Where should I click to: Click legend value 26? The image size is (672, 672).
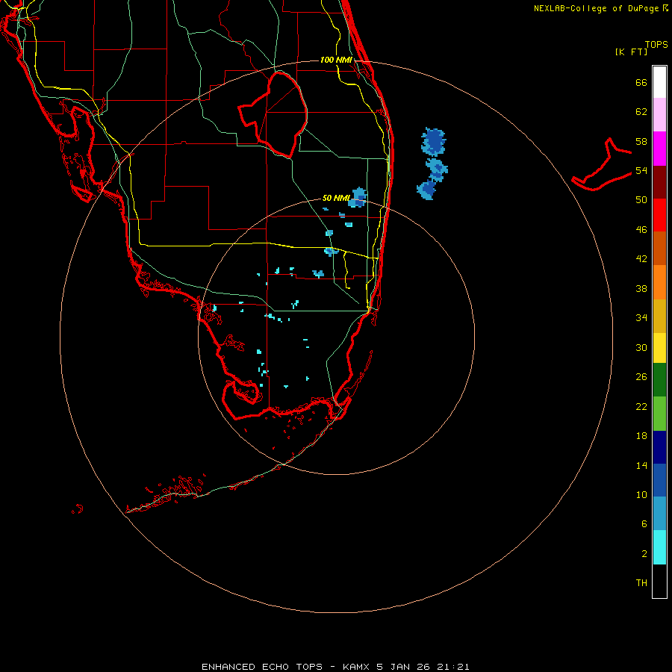pyautogui.click(x=641, y=377)
